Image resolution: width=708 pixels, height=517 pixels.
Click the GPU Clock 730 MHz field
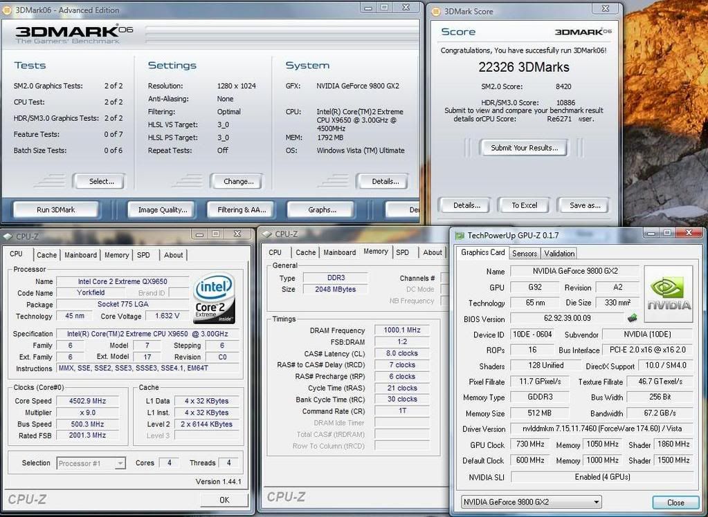(x=530, y=444)
